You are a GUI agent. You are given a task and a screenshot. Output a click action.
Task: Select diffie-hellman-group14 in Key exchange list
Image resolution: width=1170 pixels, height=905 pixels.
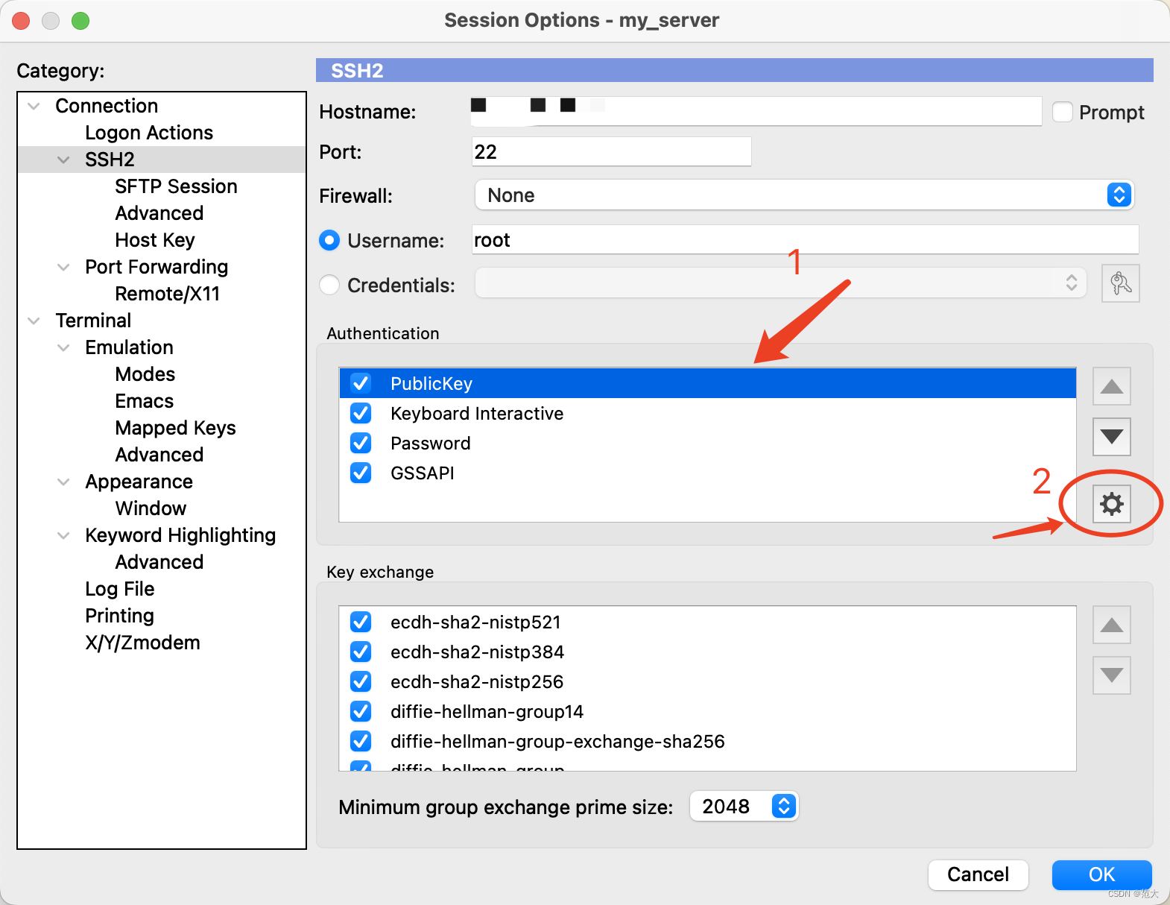point(708,711)
